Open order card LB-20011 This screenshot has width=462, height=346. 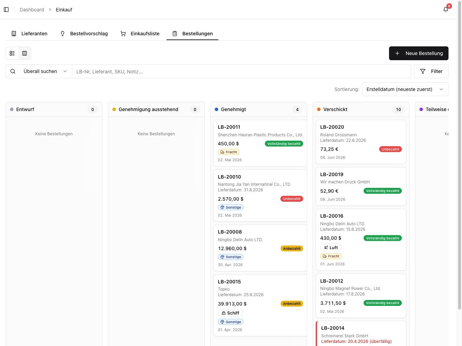point(260,143)
